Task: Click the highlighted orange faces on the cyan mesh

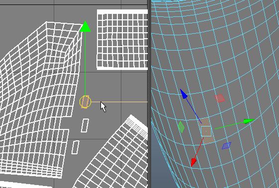Action: (x=206, y=130)
